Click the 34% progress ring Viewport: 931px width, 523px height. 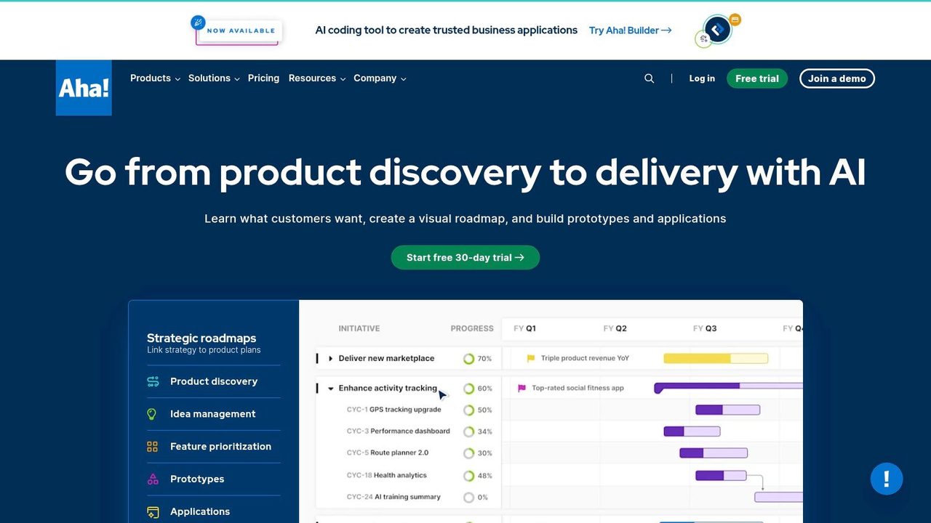pos(469,431)
